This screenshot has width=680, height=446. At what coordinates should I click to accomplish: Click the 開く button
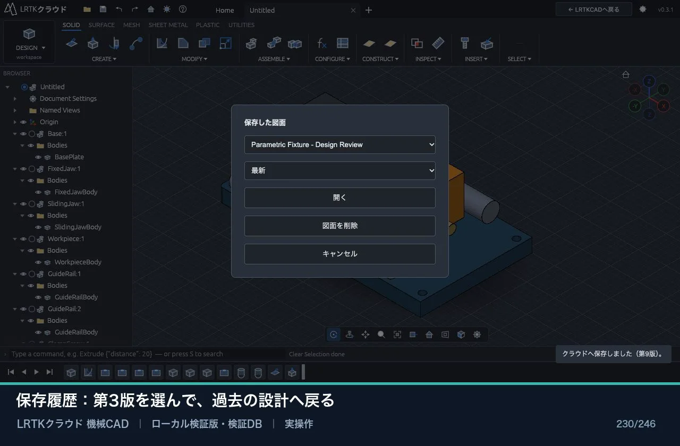click(340, 198)
